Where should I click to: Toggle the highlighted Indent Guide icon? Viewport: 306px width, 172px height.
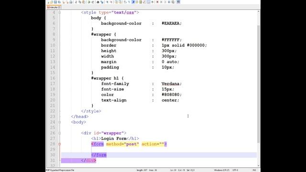(133, 2)
